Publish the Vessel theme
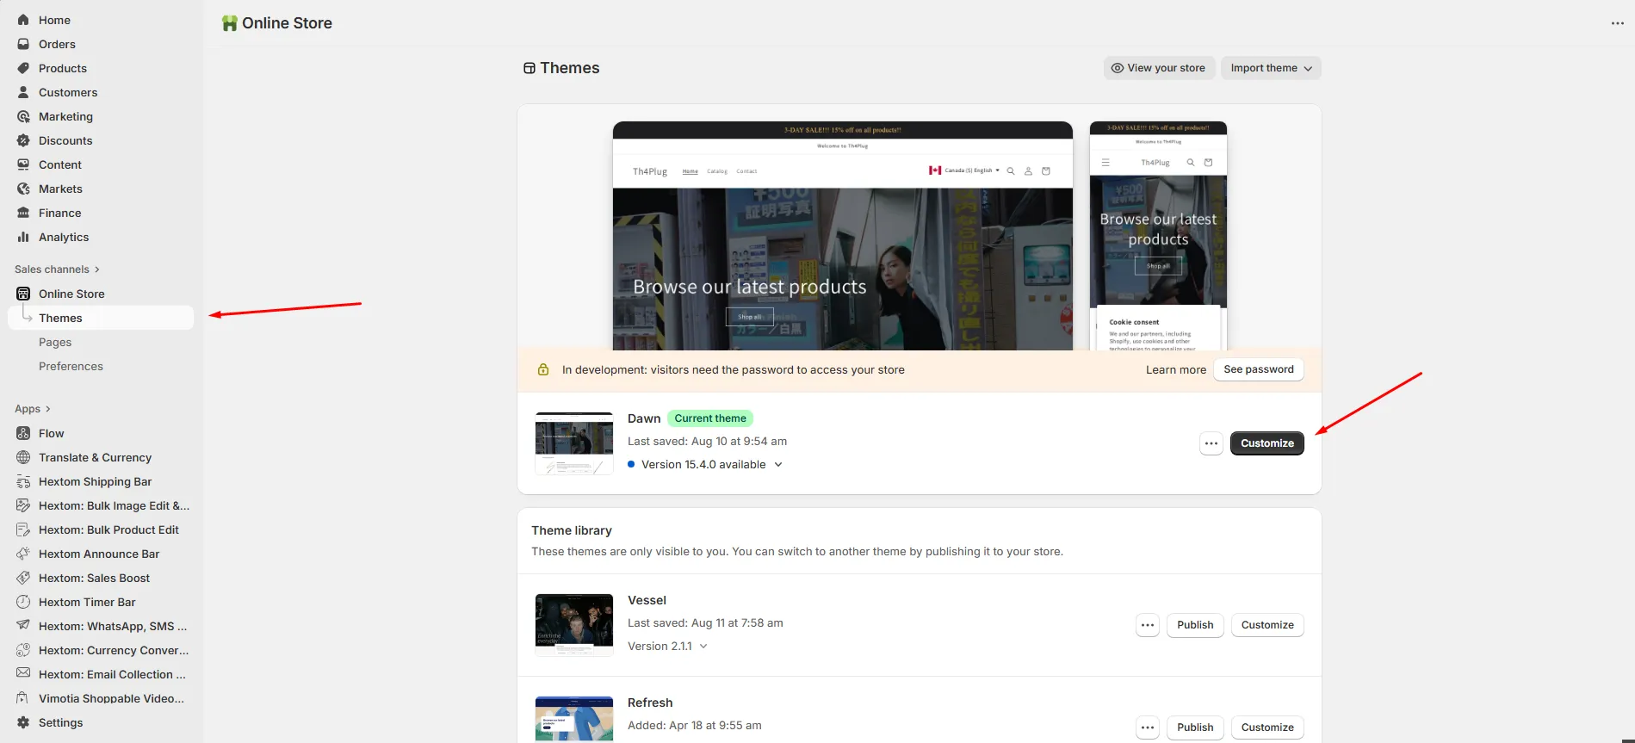 (1195, 625)
